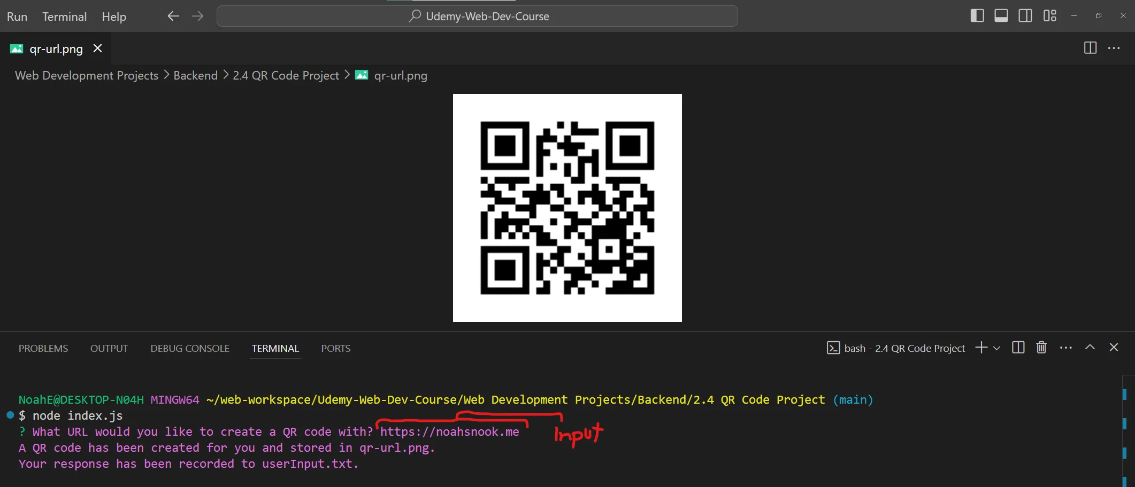Click the qr-url.png breadcrumb
The image size is (1135, 487).
pyautogui.click(x=401, y=75)
